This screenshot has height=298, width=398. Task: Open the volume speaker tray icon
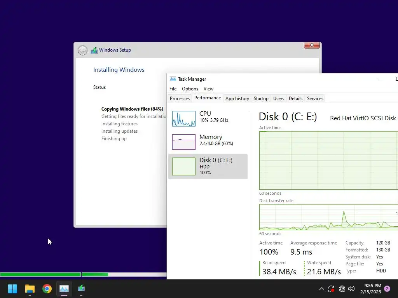pyautogui.click(x=351, y=289)
